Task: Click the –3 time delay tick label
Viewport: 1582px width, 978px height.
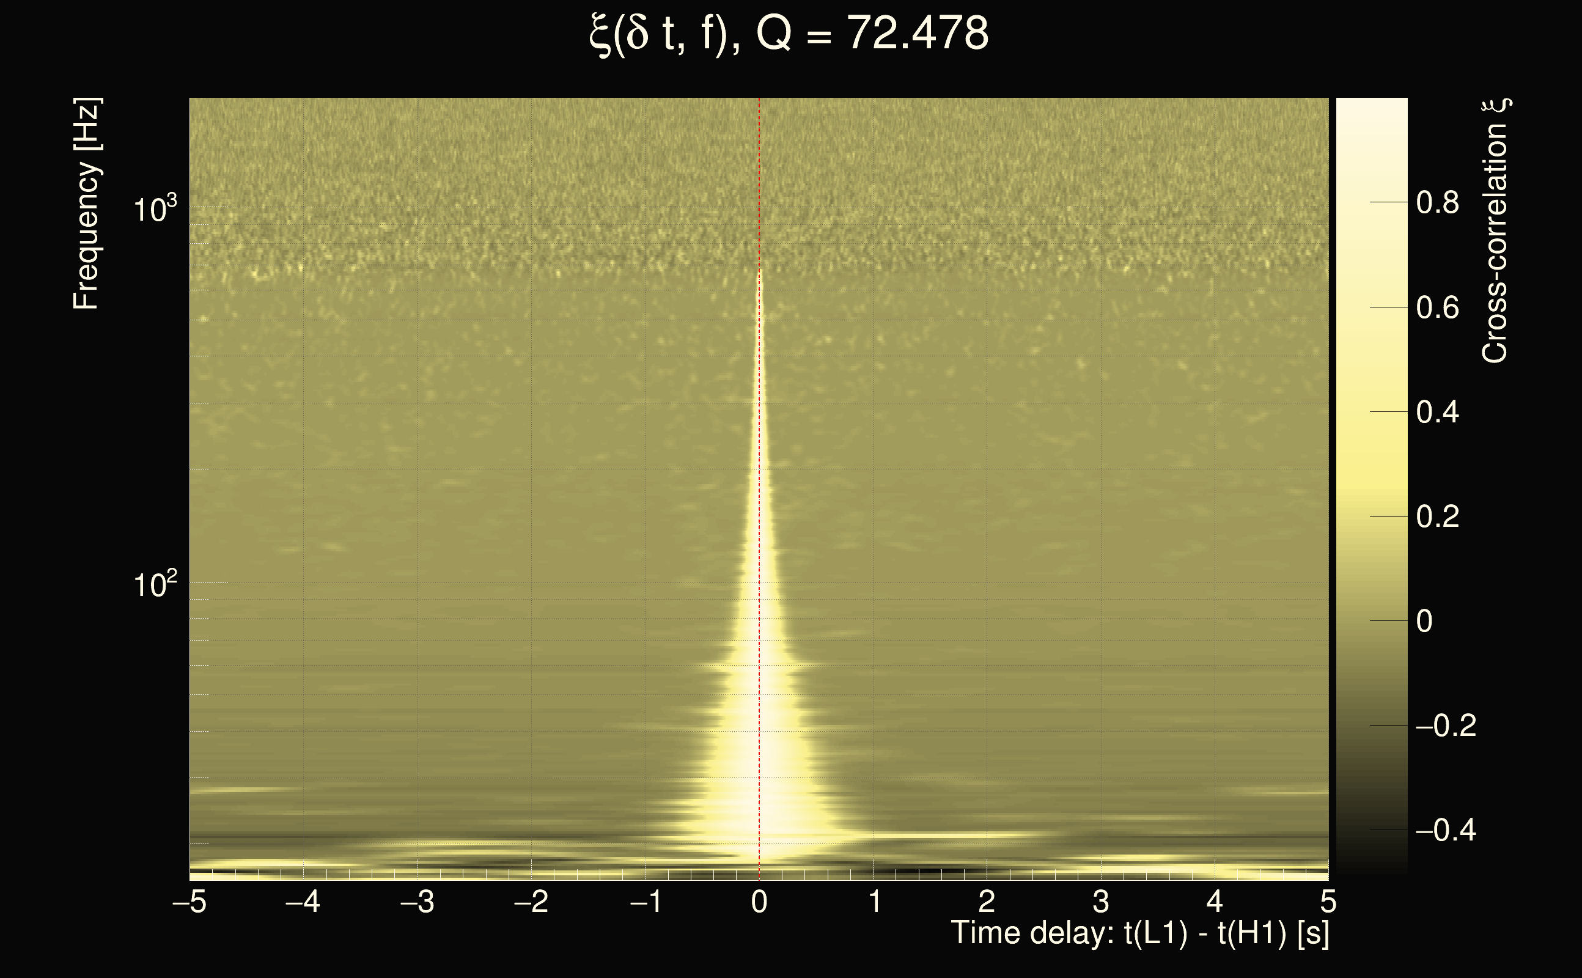Action: click(417, 902)
